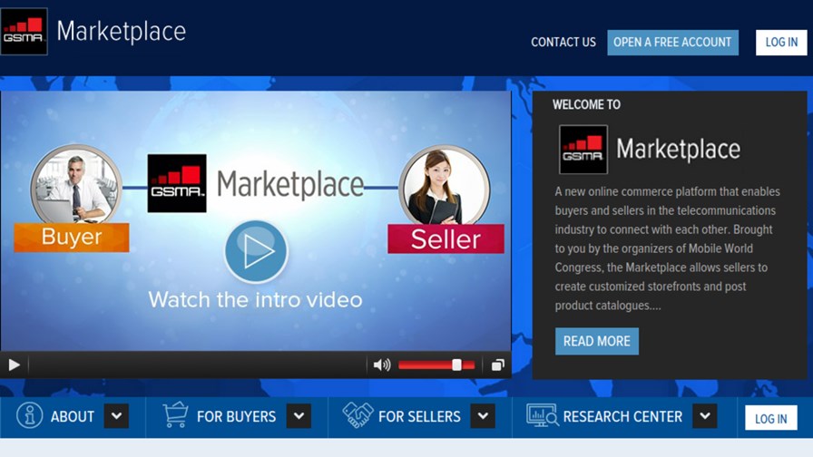The height and width of the screenshot is (457, 813).
Task: Adjust the red volume slider
Action: pyautogui.click(x=436, y=365)
